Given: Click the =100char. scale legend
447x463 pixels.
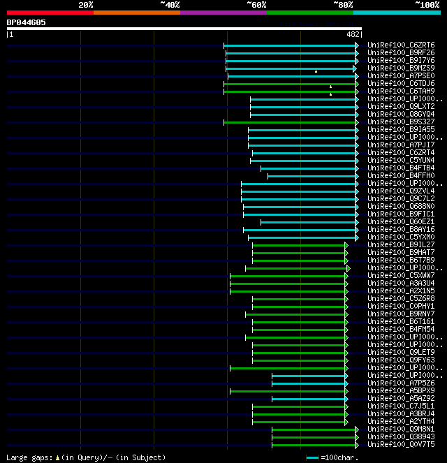Looking at the screenshot, I should 332,457.
